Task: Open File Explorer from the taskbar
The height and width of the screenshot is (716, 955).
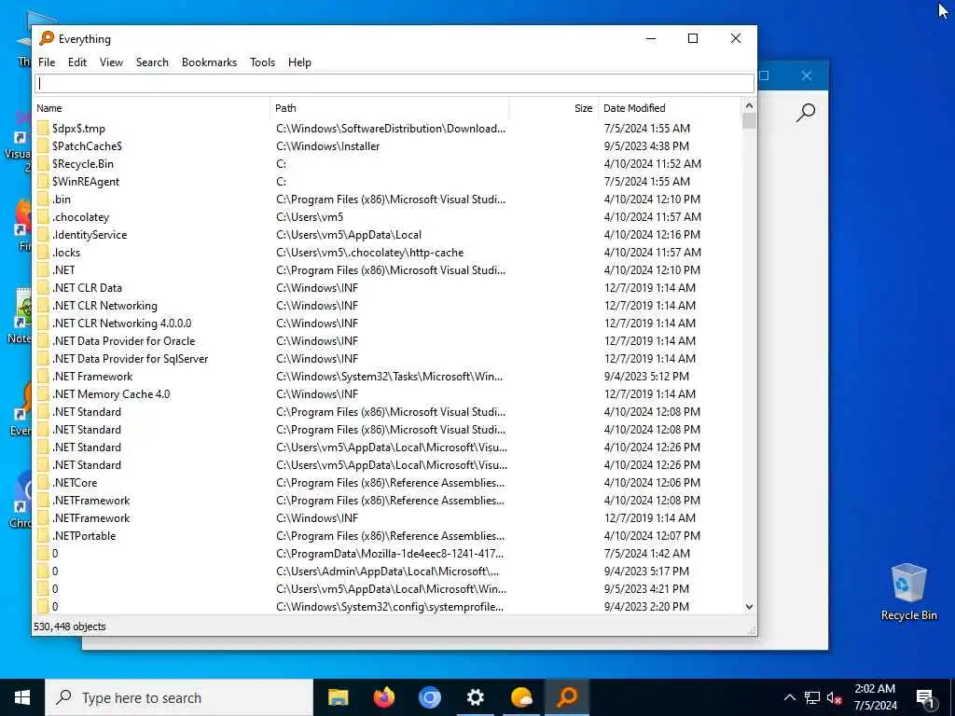Action: coord(338,697)
